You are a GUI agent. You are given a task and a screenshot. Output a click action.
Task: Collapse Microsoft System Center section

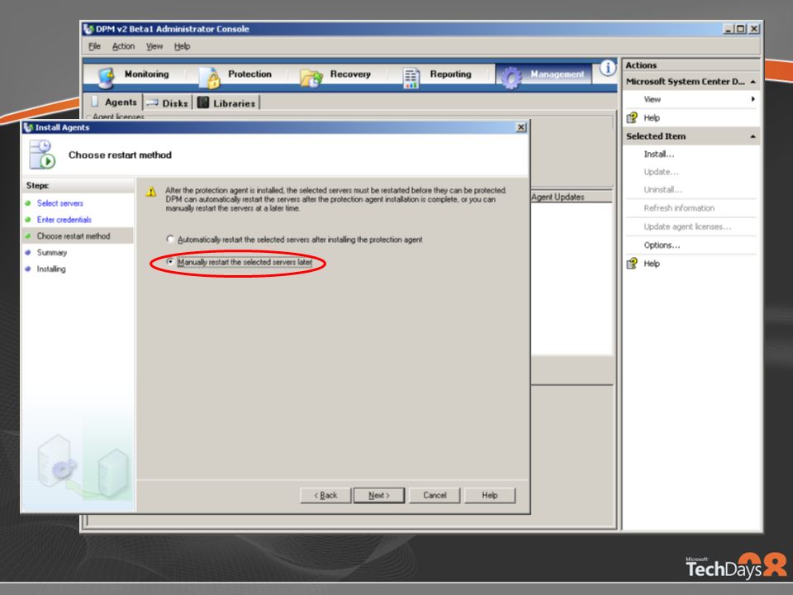[753, 82]
